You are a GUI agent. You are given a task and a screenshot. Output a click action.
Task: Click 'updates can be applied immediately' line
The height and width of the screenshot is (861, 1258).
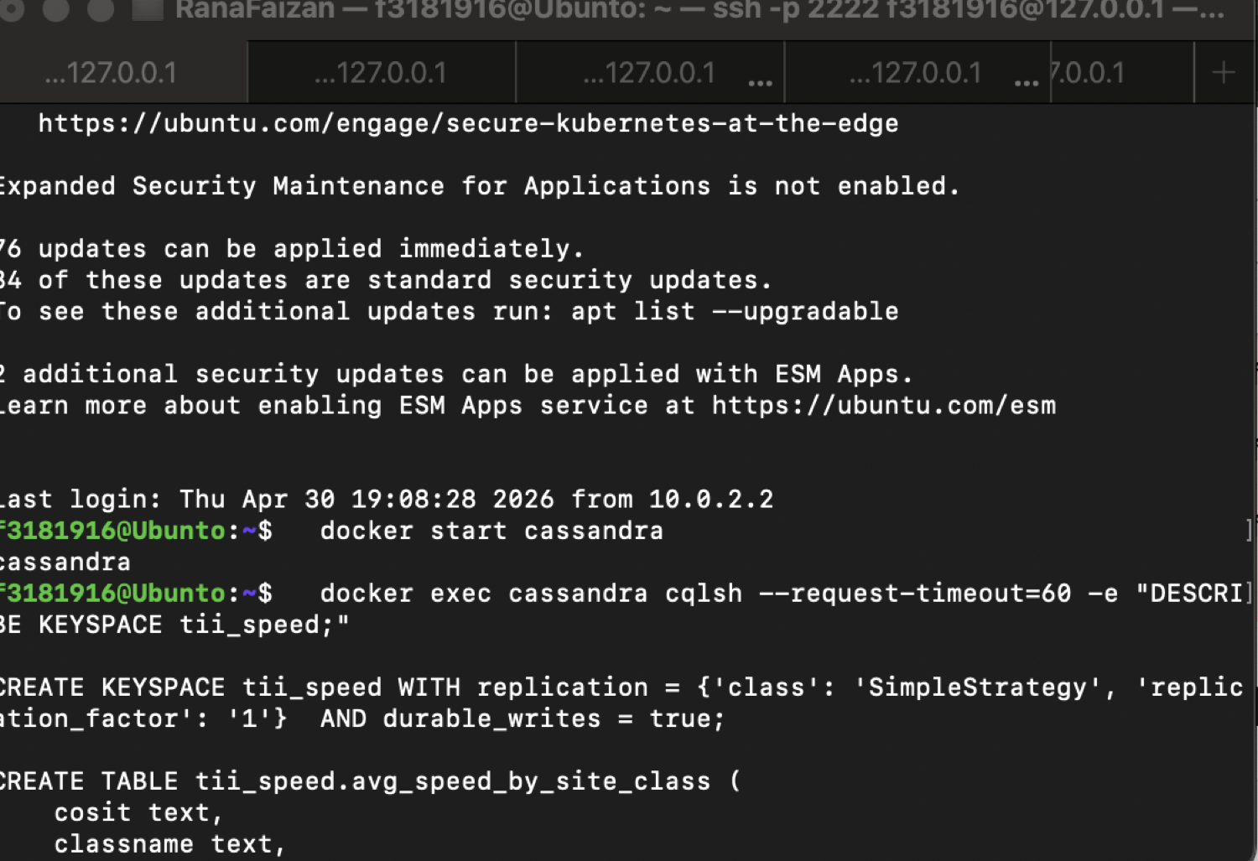point(291,249)
